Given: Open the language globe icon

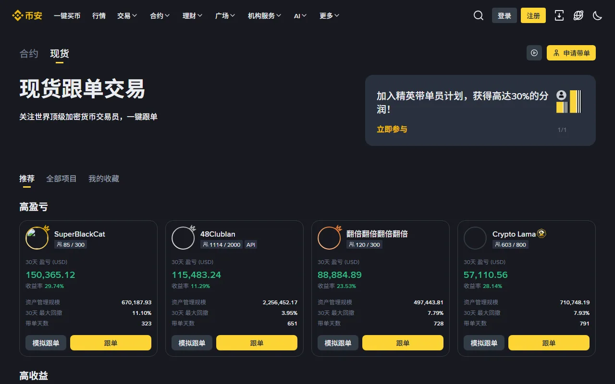Looking at the screenshot, I should tap(578, 15).
